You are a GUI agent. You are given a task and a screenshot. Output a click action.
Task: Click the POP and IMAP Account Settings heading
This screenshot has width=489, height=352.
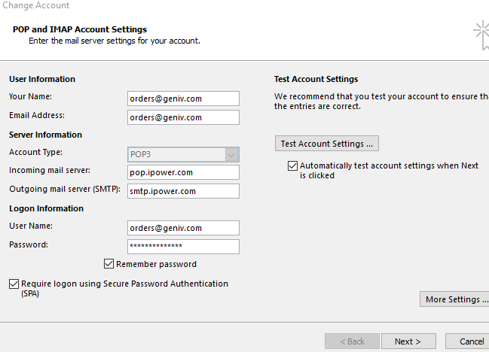coord(80,29)
